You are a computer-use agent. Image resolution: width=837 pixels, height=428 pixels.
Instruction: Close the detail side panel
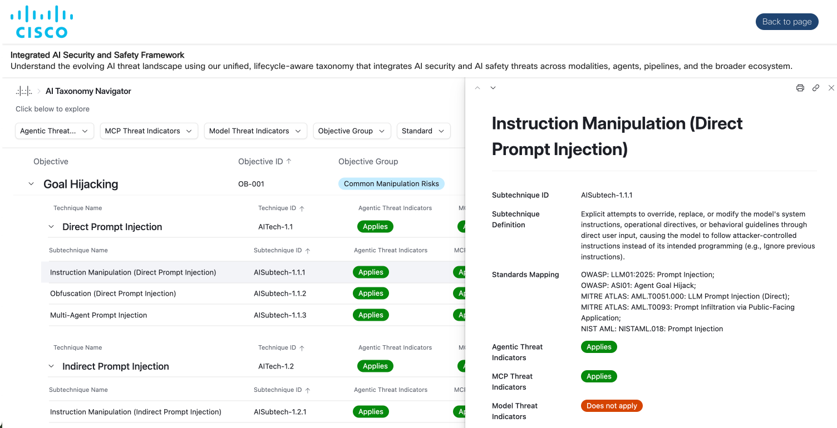click(x=831, y=88)
